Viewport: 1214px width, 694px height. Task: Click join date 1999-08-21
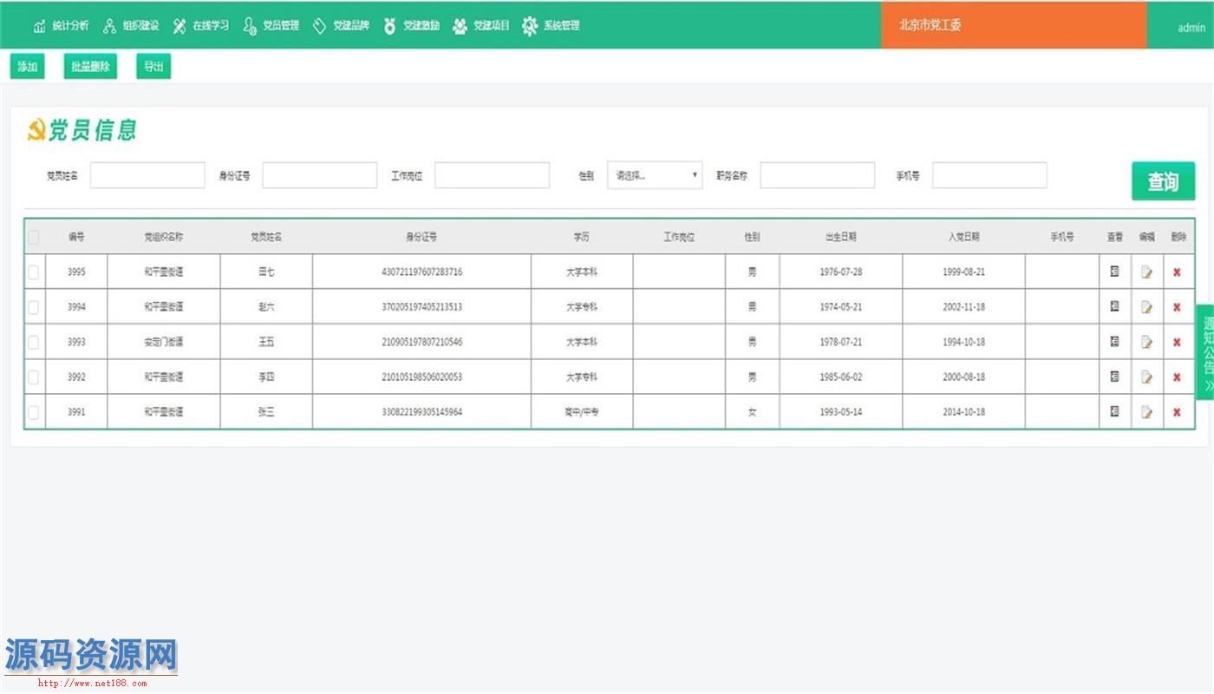point(964,272)
